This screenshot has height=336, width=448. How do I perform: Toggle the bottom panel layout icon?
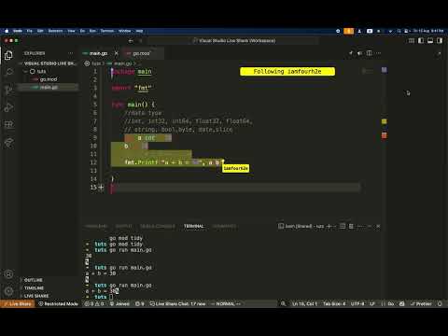tap(430, 41)
